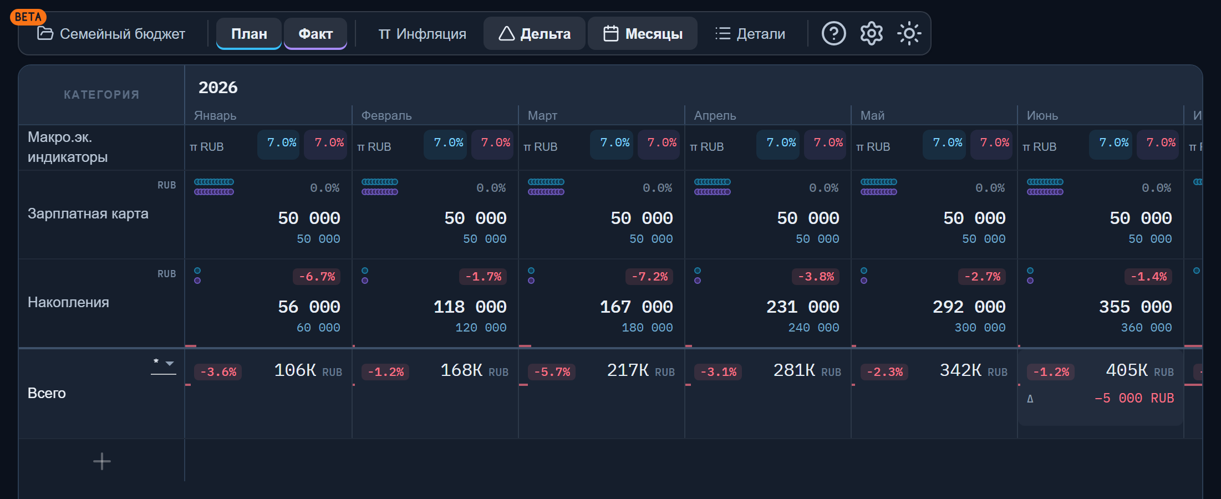Click June Зарплатная карта chain indicator icon

tap(1045, 187)
